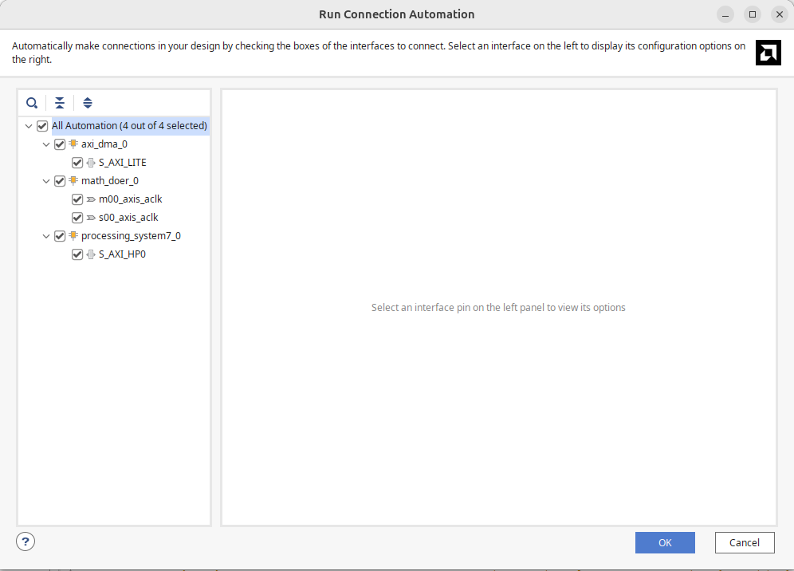794x571 pixels.
Task: Click the search icon in tree toolbar
Action: (x=32, y=103)
